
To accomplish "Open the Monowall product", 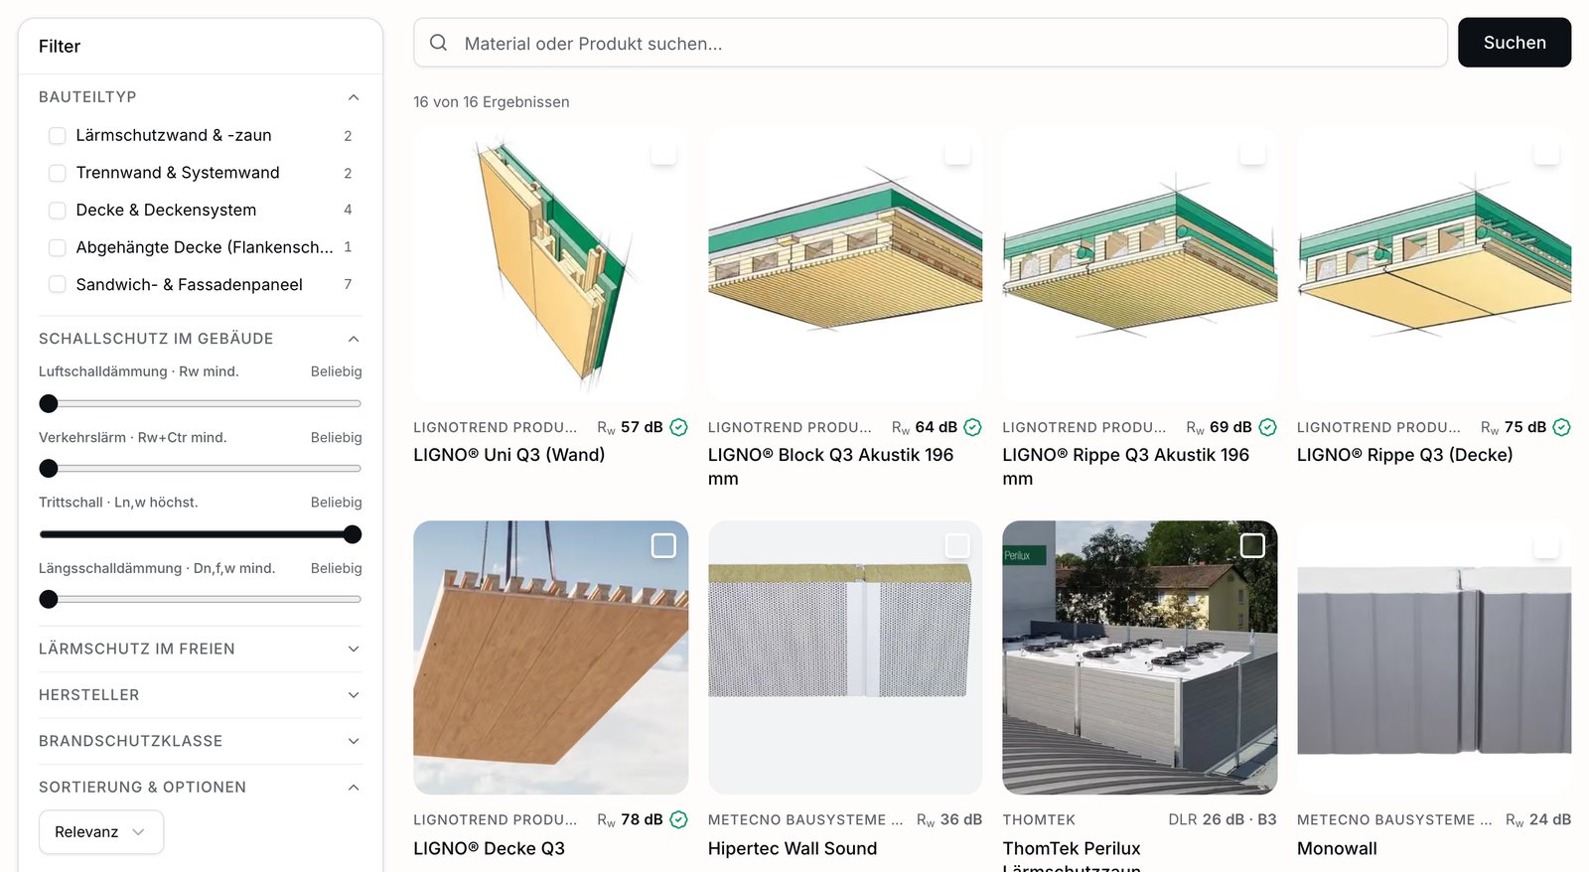I will click(1337, 848).
